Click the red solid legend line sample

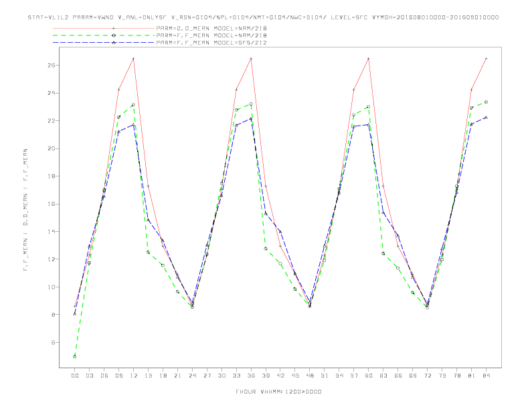point(104,28)
